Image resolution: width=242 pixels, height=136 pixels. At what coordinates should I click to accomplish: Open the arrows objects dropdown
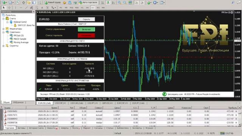pos(54,8)
